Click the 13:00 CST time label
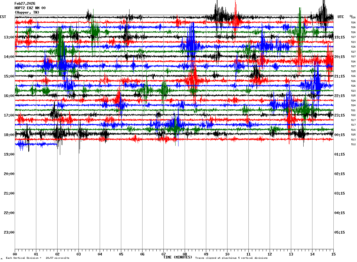The image size is (357, 262). 9,37
